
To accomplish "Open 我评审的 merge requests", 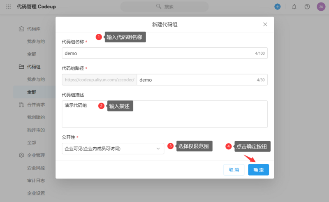I will point(36,130).
